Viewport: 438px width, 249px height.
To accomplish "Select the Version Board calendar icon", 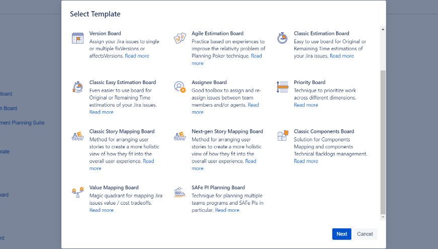I will pos(78,38).
